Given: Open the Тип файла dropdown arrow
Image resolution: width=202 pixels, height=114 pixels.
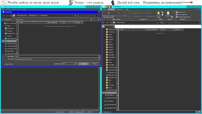Looking at the screenshot, I should (x=99, y=59).
